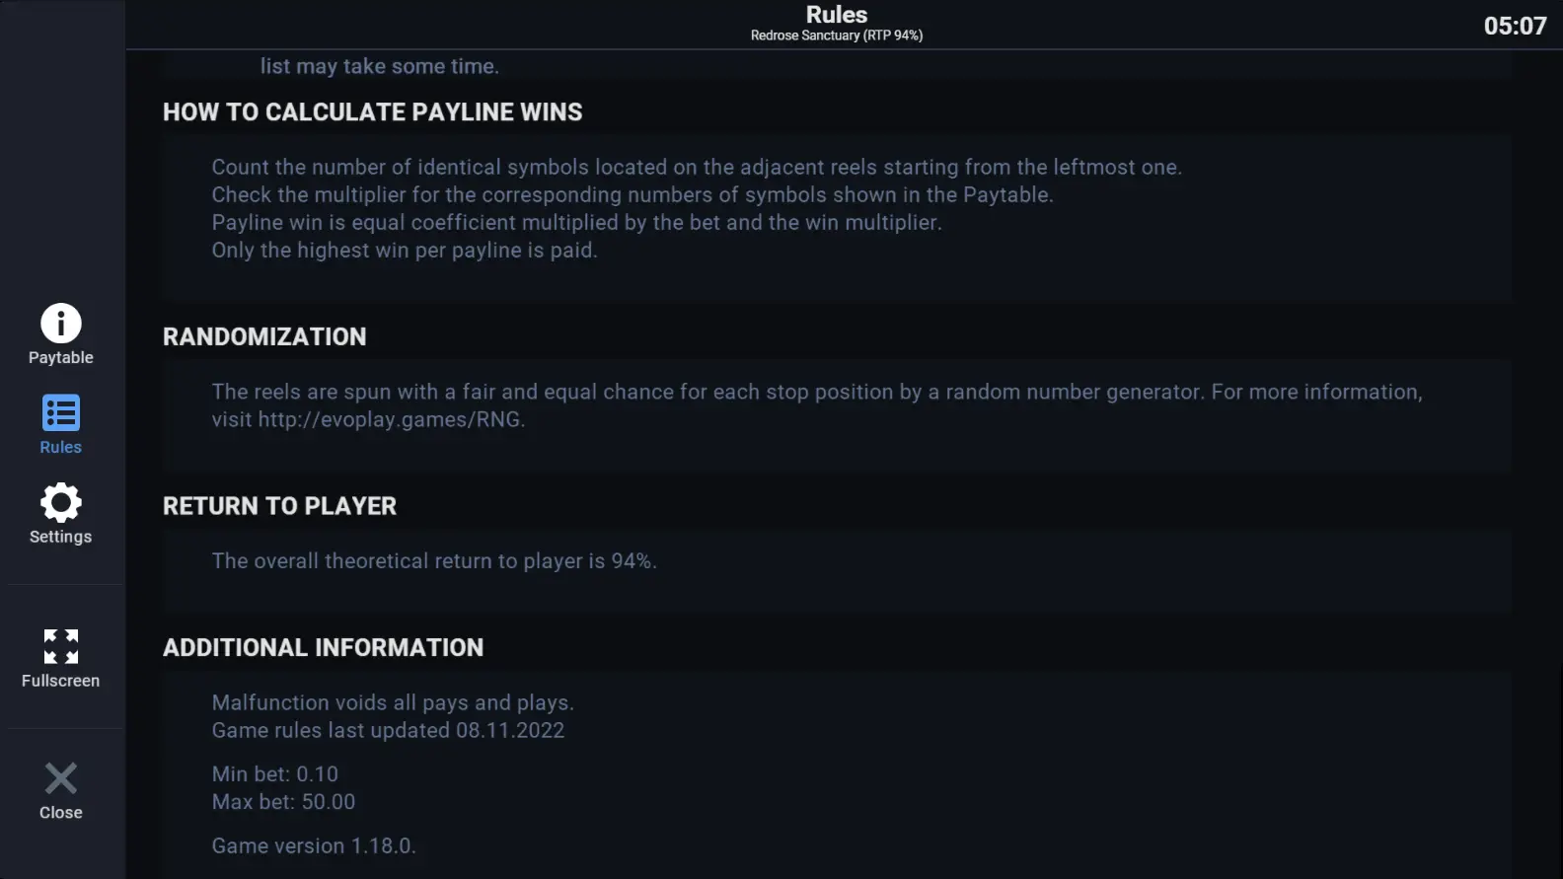Visit the evoplay.games/RNG link
Screen dimensions: 1563x879
coord(389,419)
